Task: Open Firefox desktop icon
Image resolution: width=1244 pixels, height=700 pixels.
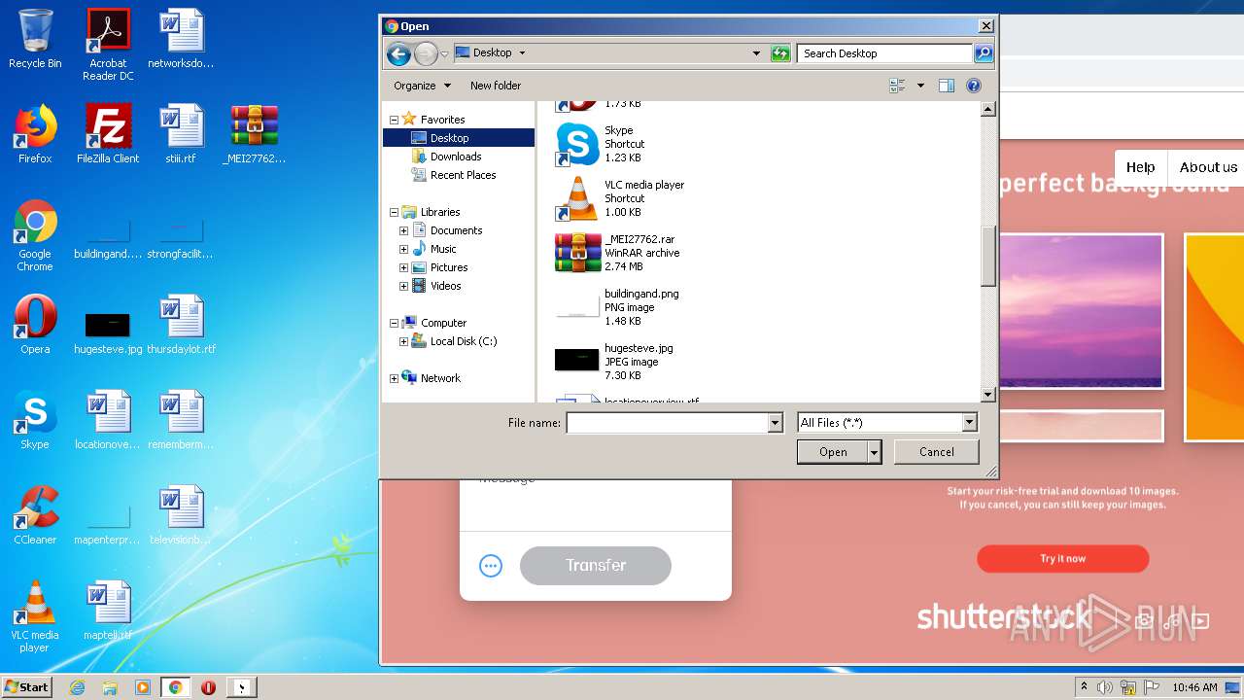Action: tap(35, 134)
